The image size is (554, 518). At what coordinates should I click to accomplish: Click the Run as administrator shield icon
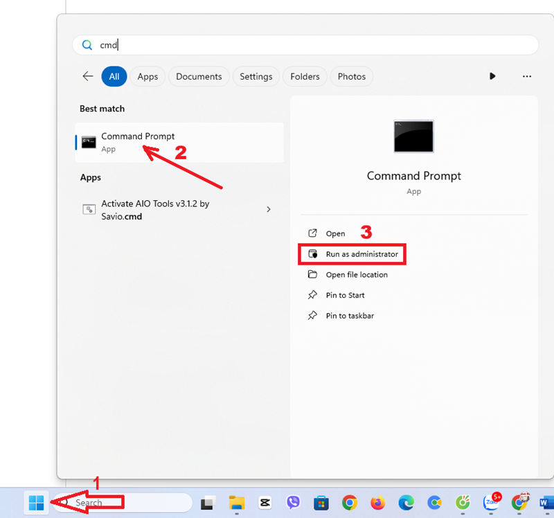pyautogui.click(x=313, y=253)
